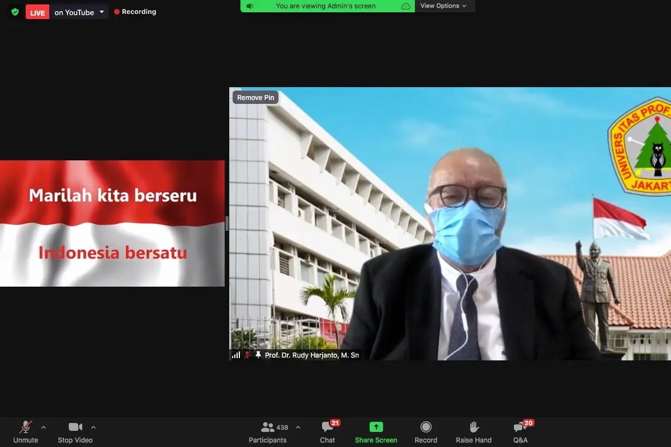The width and height of the screenshot is (671, 447).
Task: Open video options arrow next to Stop Video
Action: coord(93,427)
